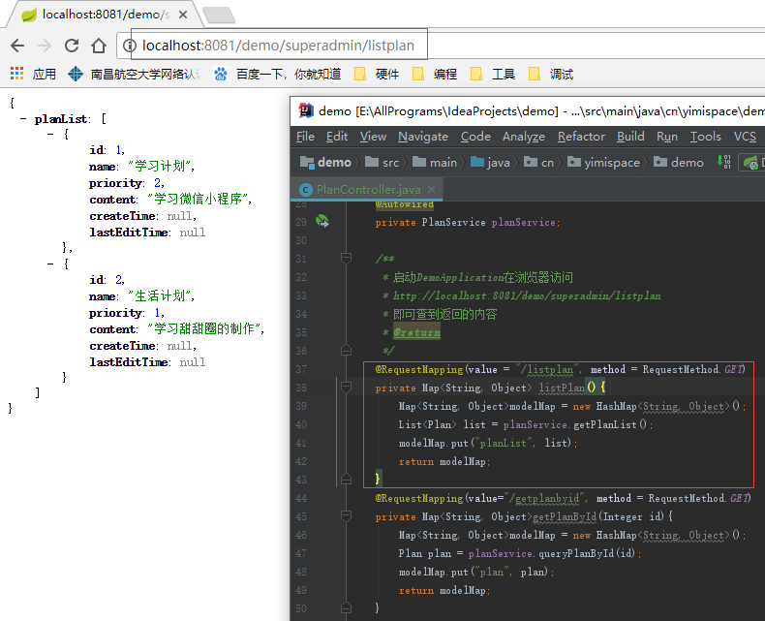Click the "/getplanbyid" mapping string

point(545,499)
